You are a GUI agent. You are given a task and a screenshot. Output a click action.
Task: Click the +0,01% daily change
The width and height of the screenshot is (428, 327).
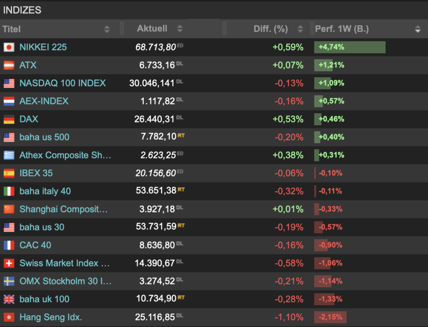tap(288, 209)
